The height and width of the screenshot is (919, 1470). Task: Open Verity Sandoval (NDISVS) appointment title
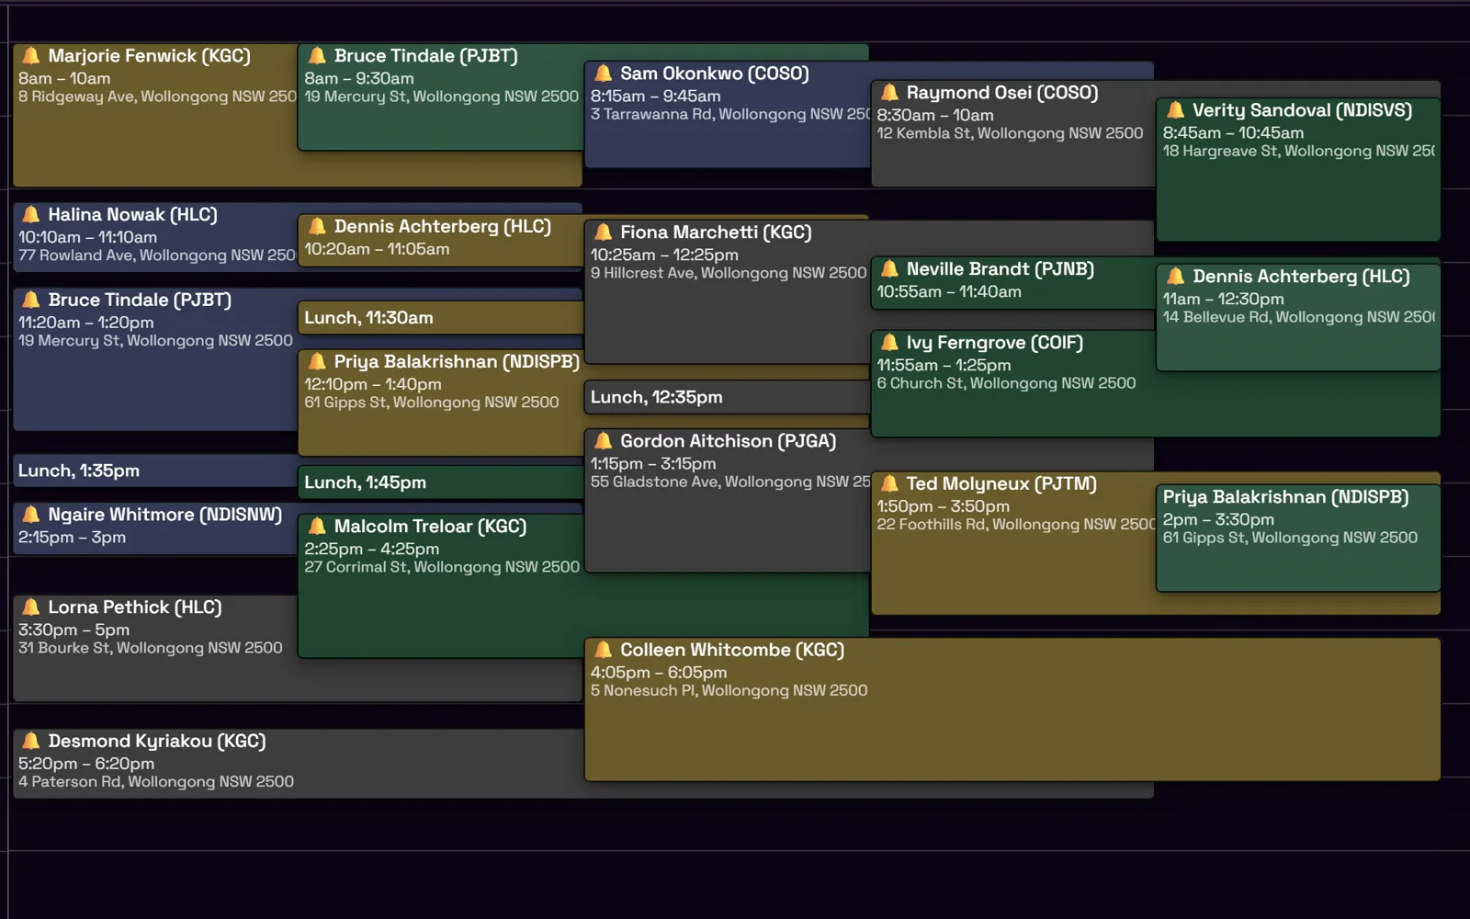(x=1302, y=110)
